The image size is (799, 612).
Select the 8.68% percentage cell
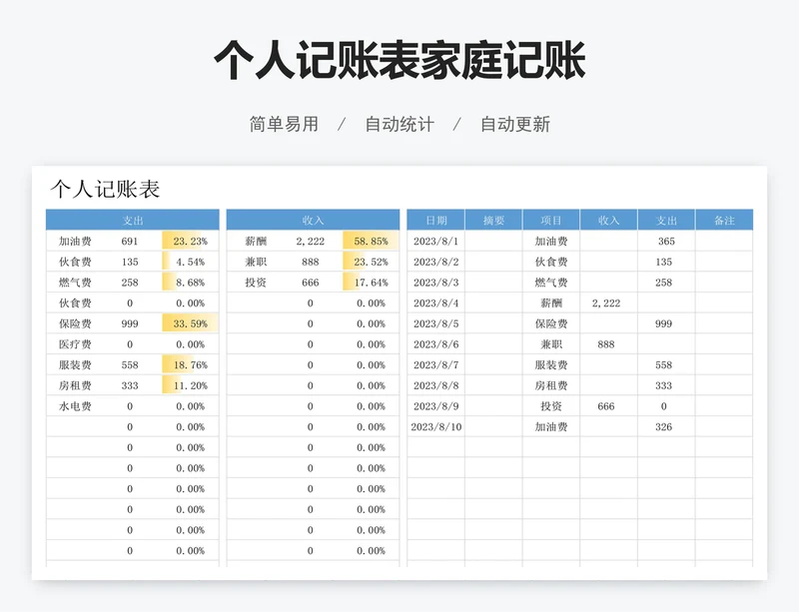(x=190, y=283)
